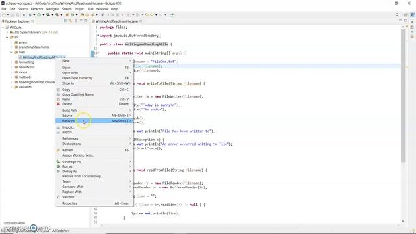Expand the variables package

(12, 87)
